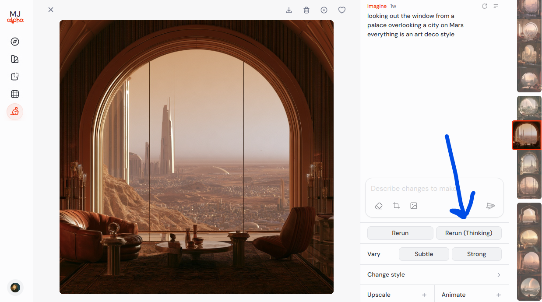Click the 1w timestamp

pyautogui.click(x=393, y=6)
